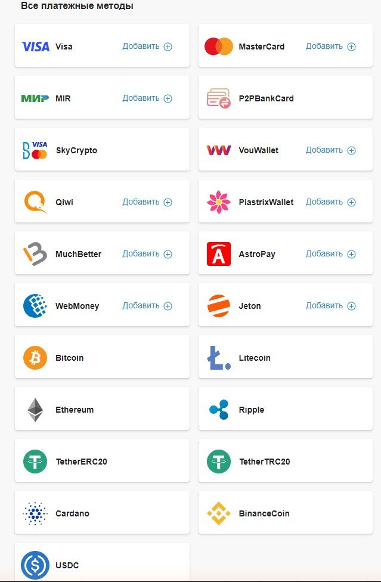Select the Cardano logo icon

pos(35,513)
